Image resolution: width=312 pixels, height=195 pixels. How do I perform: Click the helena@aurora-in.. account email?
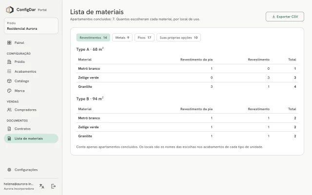[x=19, y=184]
